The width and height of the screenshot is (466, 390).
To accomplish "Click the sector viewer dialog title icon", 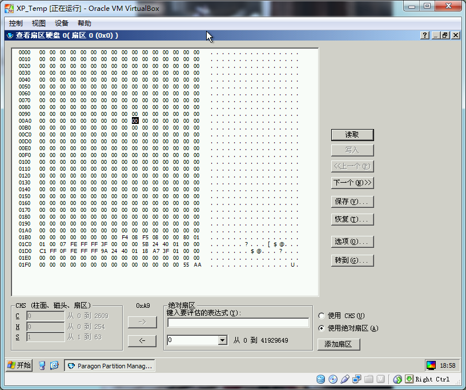I will coord(10,35).
